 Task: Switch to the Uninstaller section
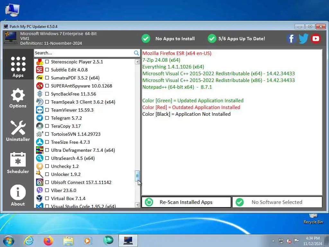[x=18, y=131]
